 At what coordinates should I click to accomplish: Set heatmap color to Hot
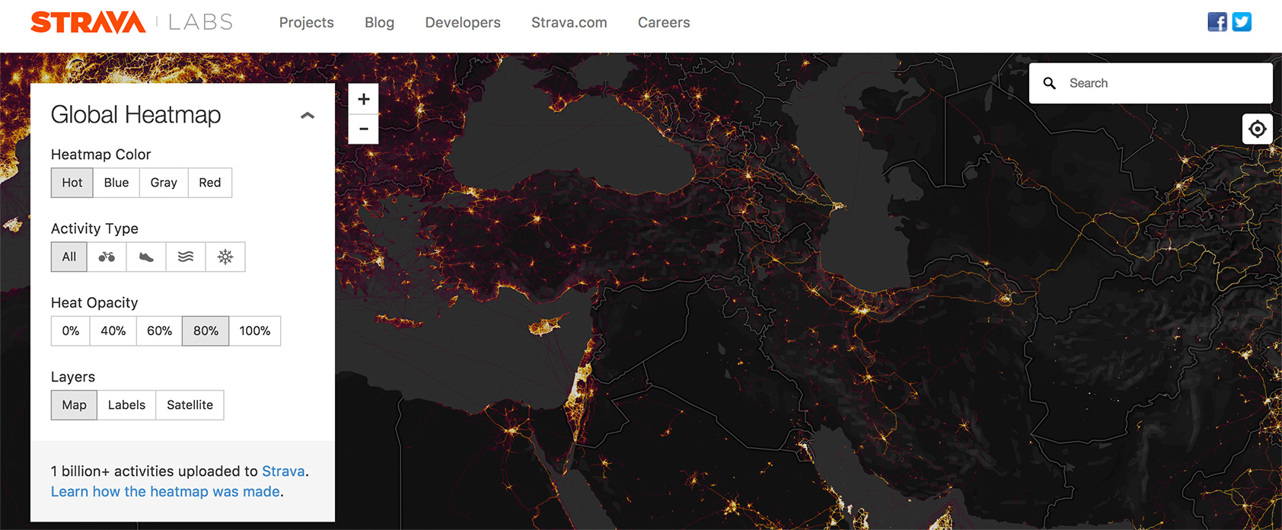72,183
